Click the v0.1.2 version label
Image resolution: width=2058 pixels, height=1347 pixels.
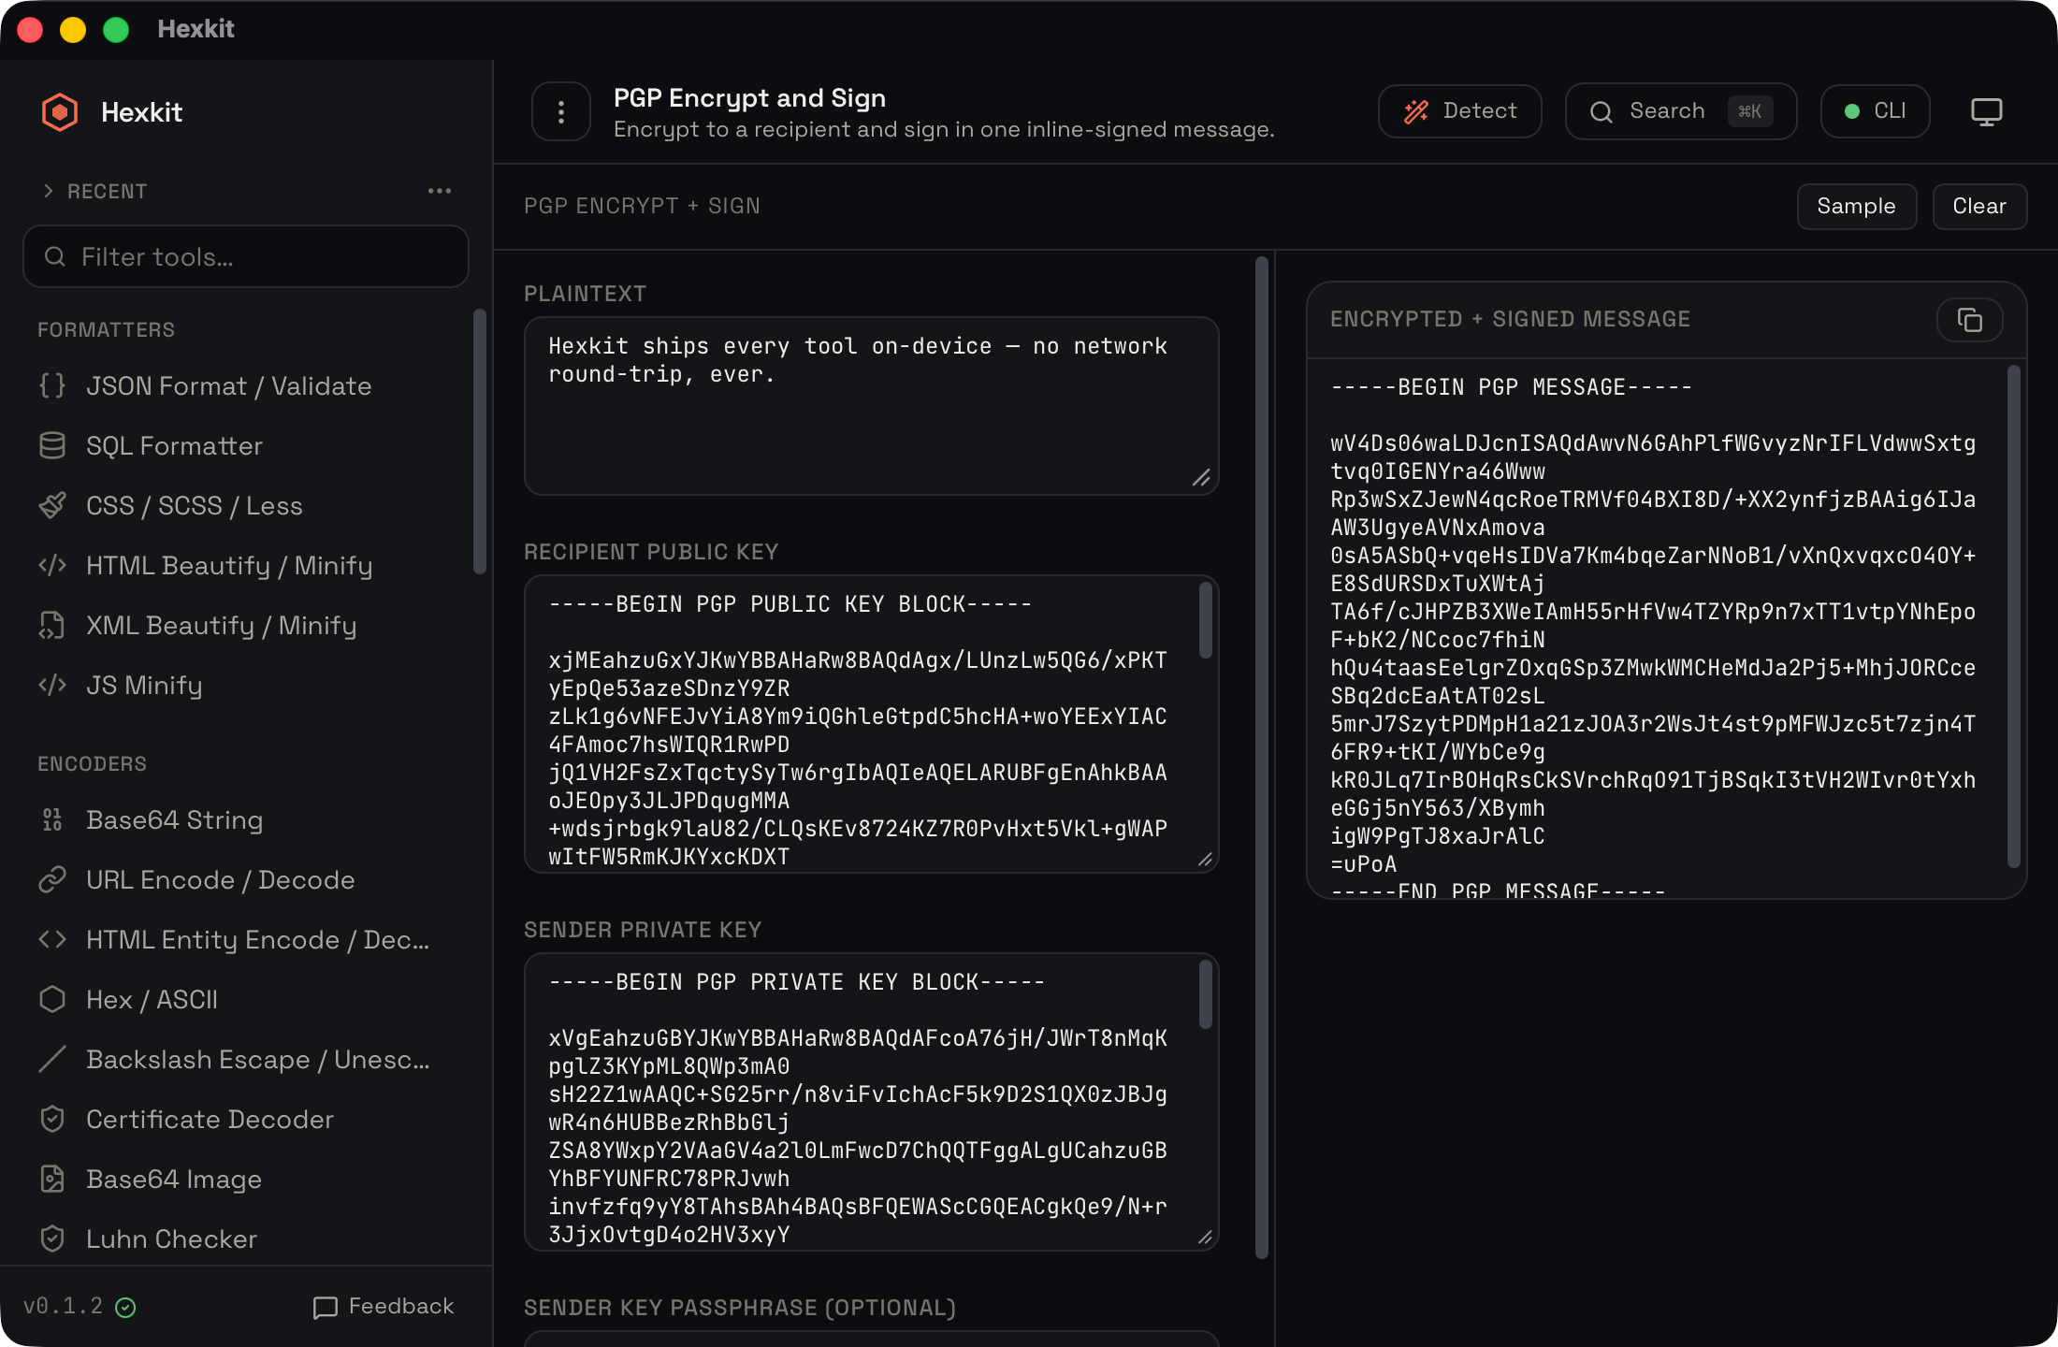64,1306
